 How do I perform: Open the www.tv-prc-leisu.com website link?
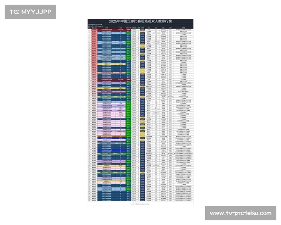coord(240,213)
